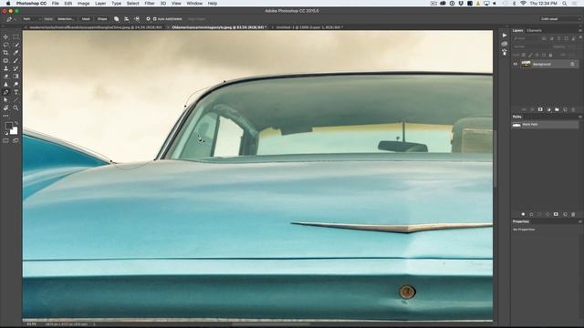The image size is (584, 328).
Task: Select the Blur tool
Action: 5,84
